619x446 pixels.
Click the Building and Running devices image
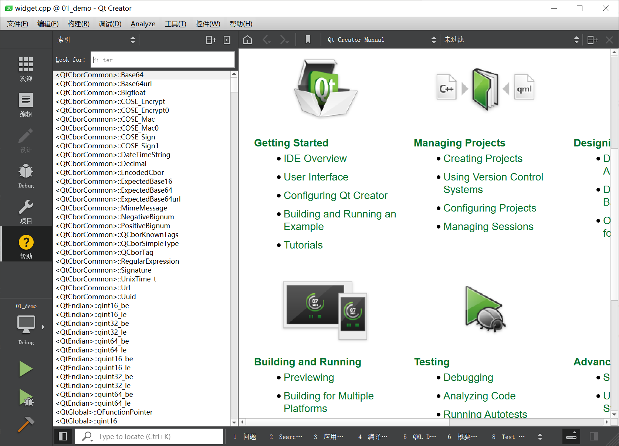tap(325, 311)
